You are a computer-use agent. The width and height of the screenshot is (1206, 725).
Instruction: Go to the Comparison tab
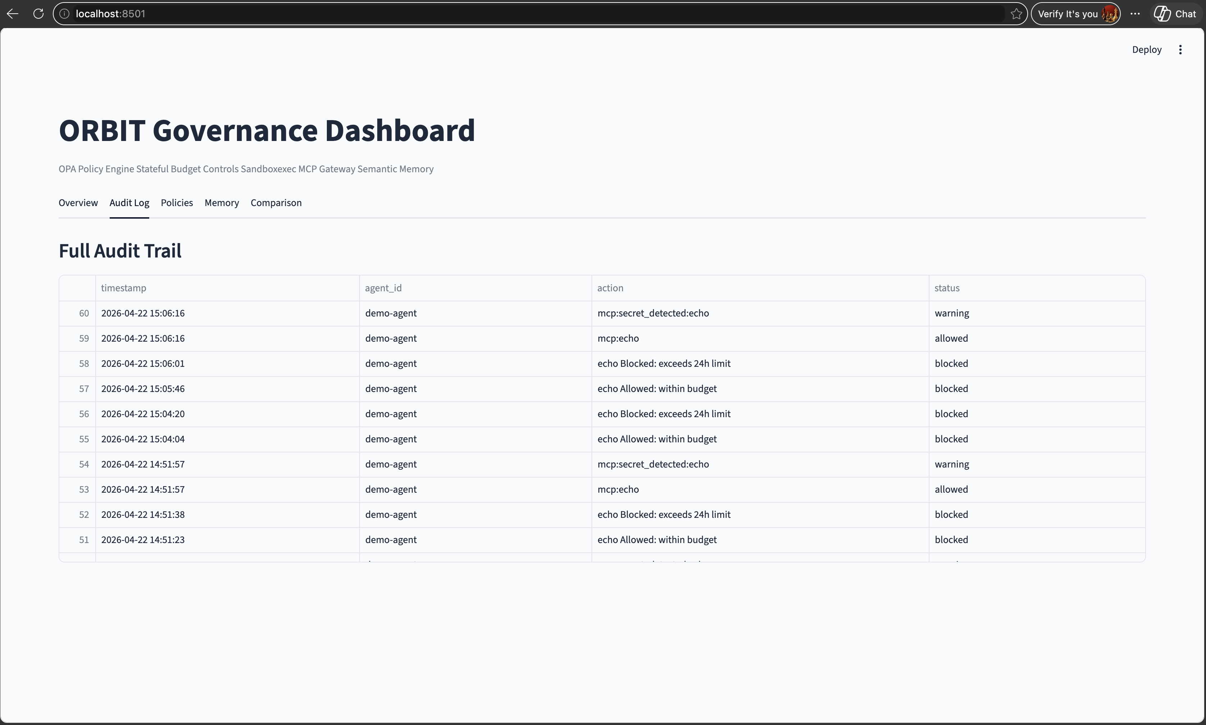pyautogui.click(x=276, y=203)
